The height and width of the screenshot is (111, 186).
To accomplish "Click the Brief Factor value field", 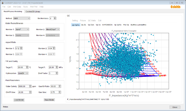I will 52,73.
